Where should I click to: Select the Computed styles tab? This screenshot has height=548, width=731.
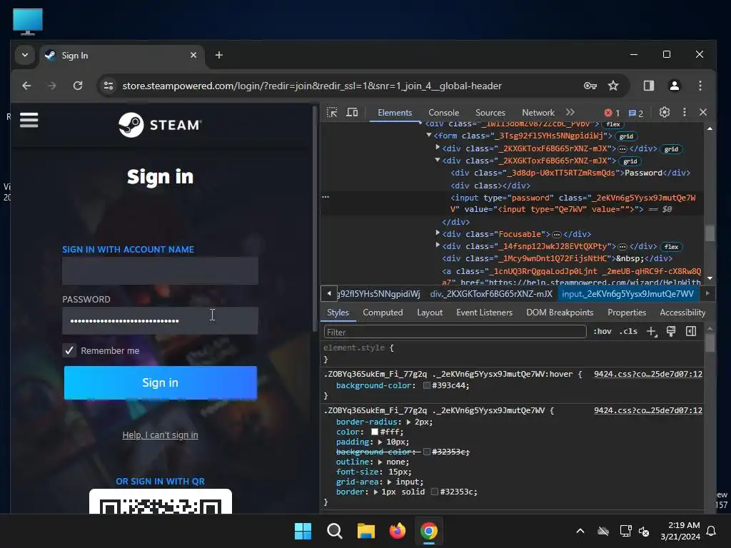pyautogui.click(x=383, y=313)
